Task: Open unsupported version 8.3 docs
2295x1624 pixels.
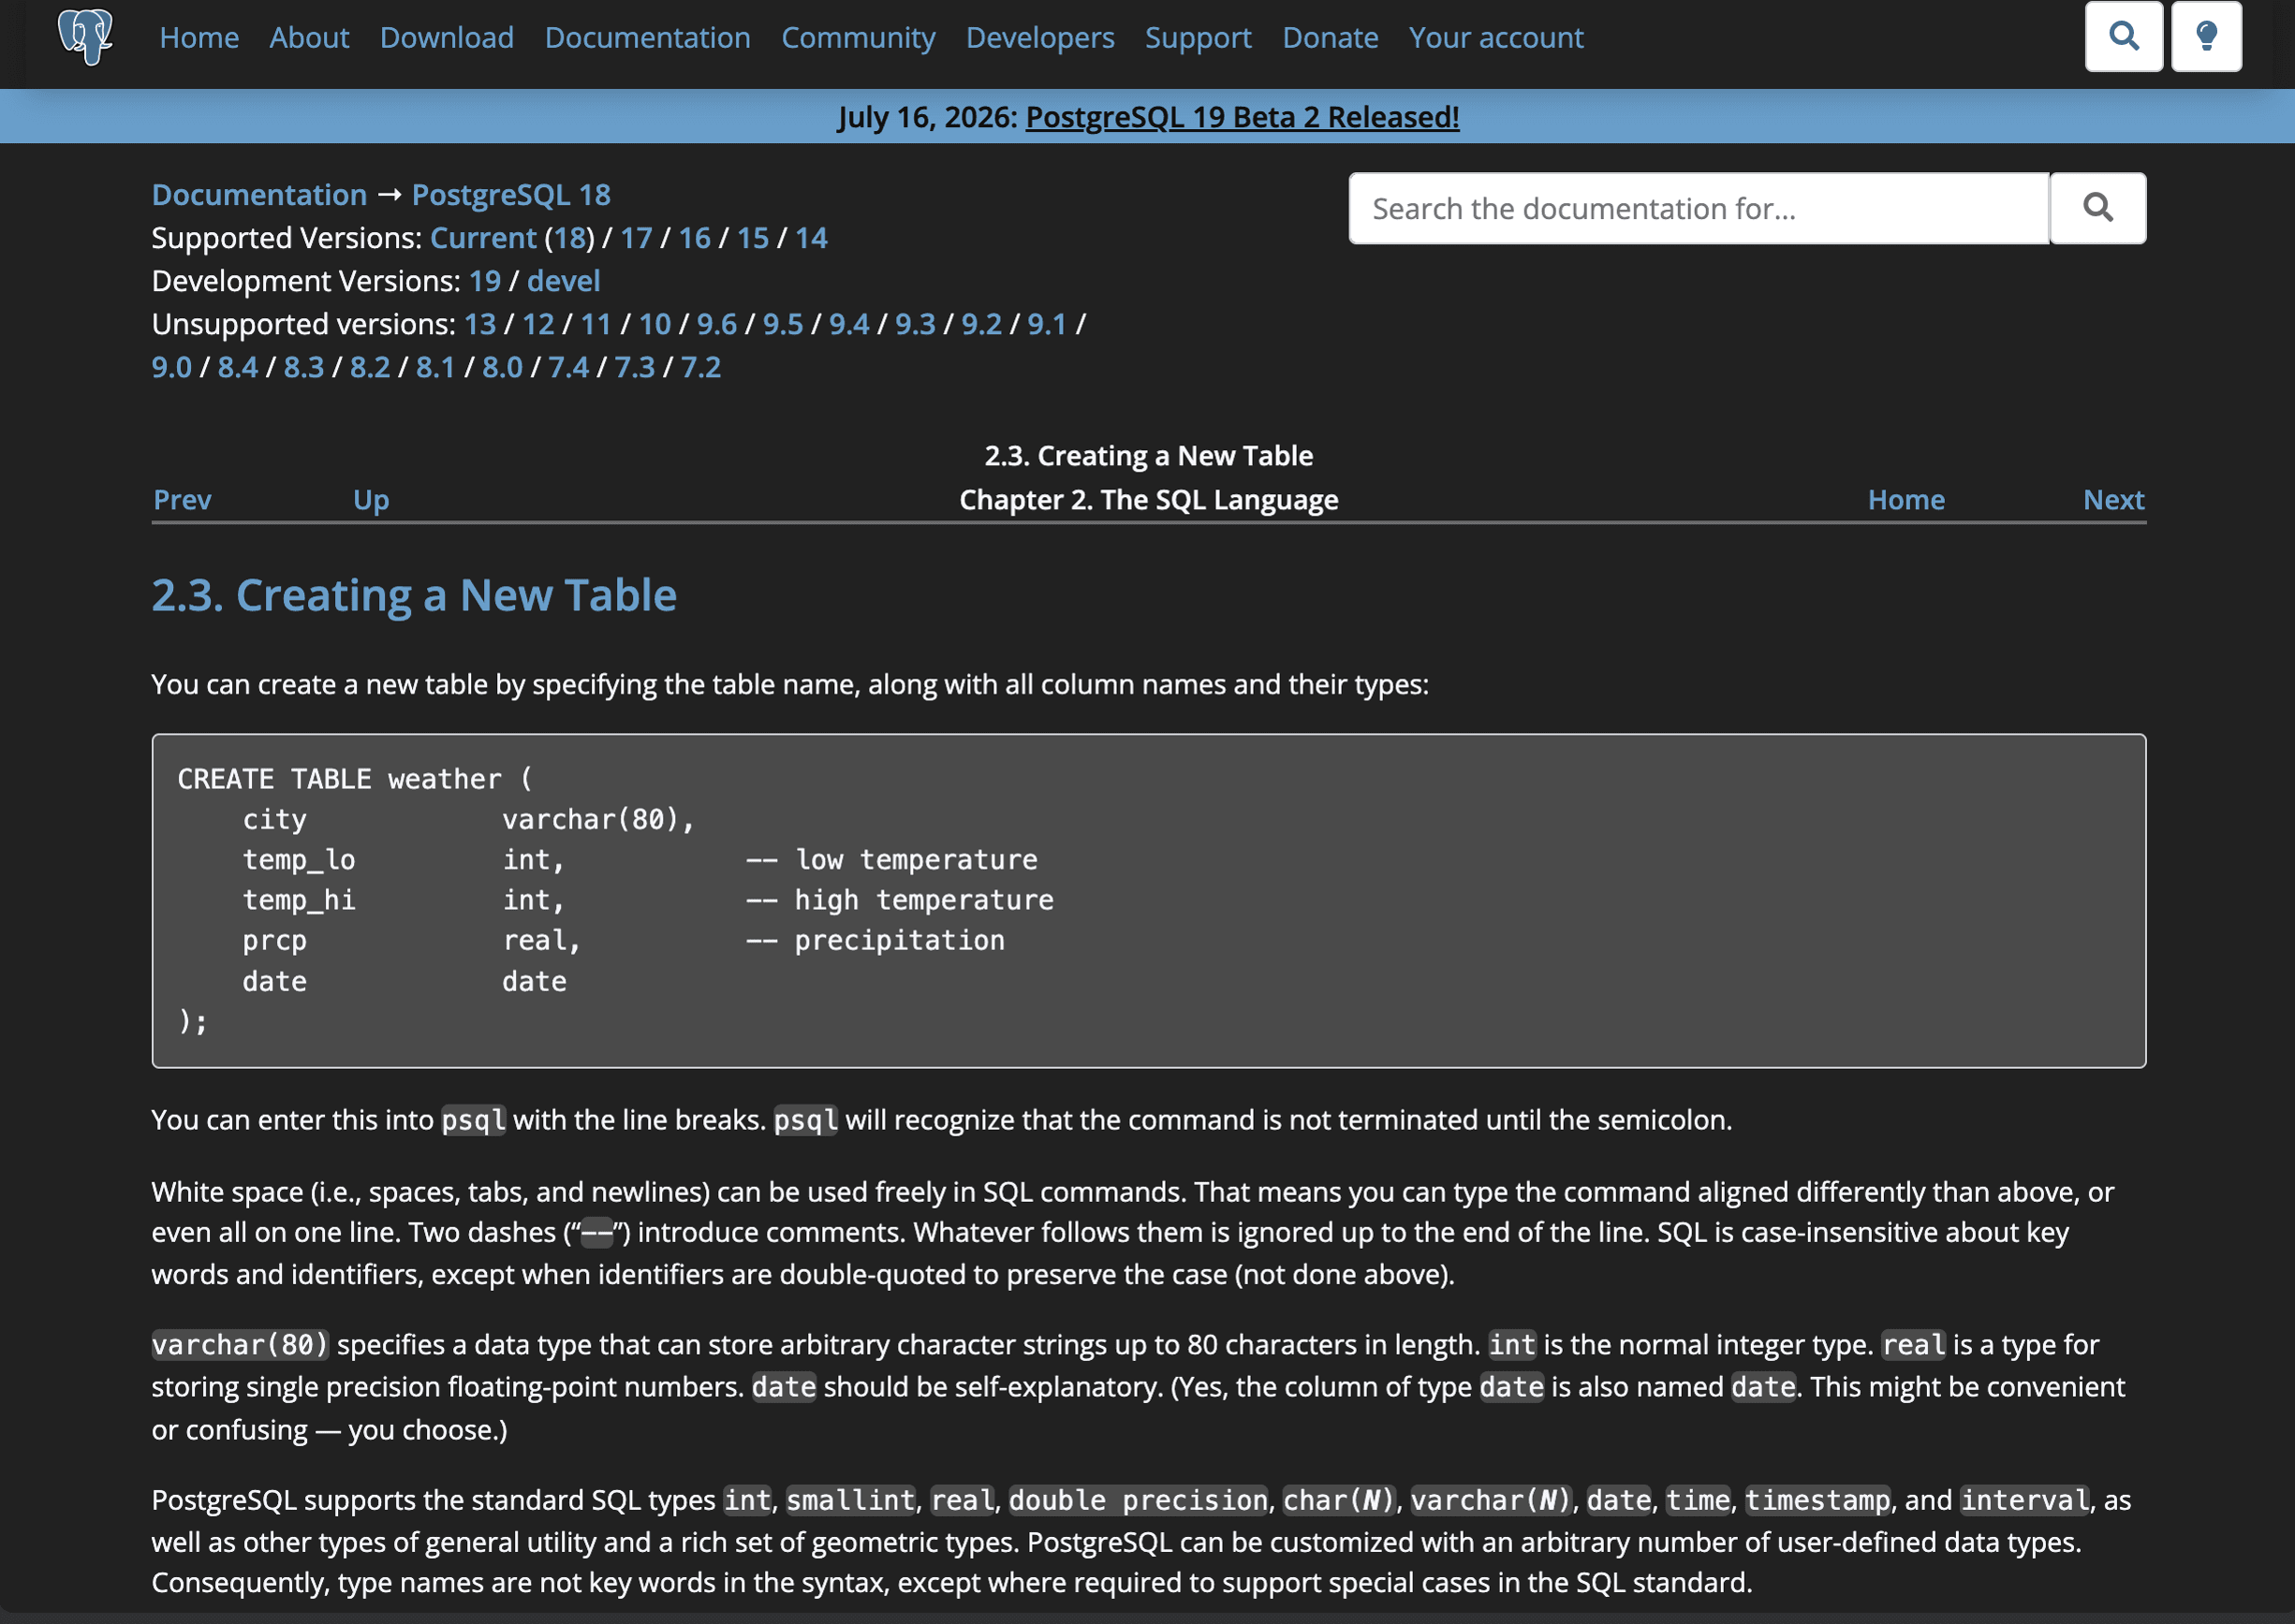Action: click(304, 367)
